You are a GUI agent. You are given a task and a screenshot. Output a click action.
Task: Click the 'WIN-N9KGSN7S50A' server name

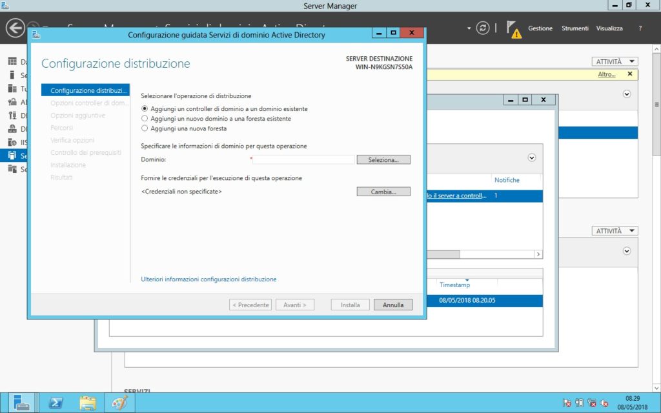tap(384, 66)
